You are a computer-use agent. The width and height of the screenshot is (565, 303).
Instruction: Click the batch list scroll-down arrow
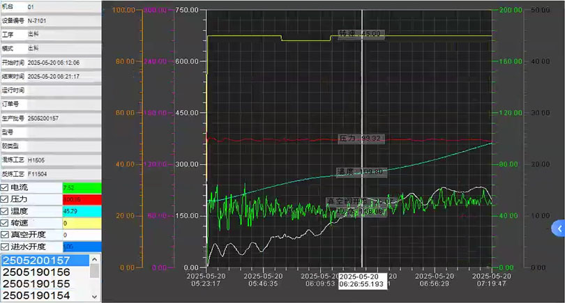[96, 297]
